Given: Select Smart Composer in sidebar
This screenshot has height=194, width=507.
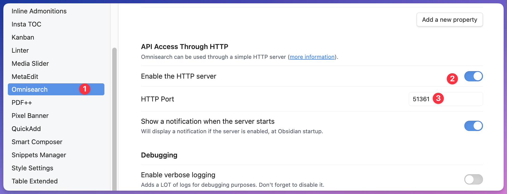Looking at the screenshot, I should pyautogui.click(x=37, y=142).
